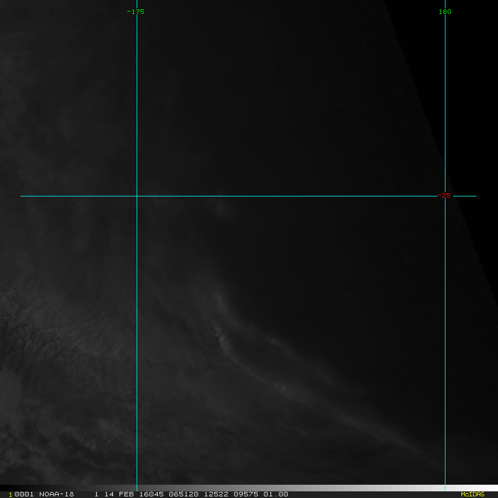This screenshot has height=498, width=498.
Task: Click the -175 longitude label
Action: coord(136,12)
